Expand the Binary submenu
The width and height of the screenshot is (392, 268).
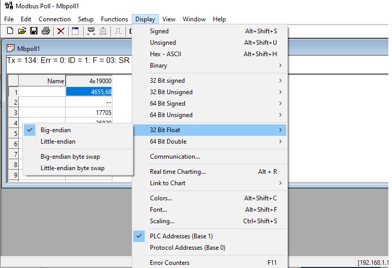159,66
